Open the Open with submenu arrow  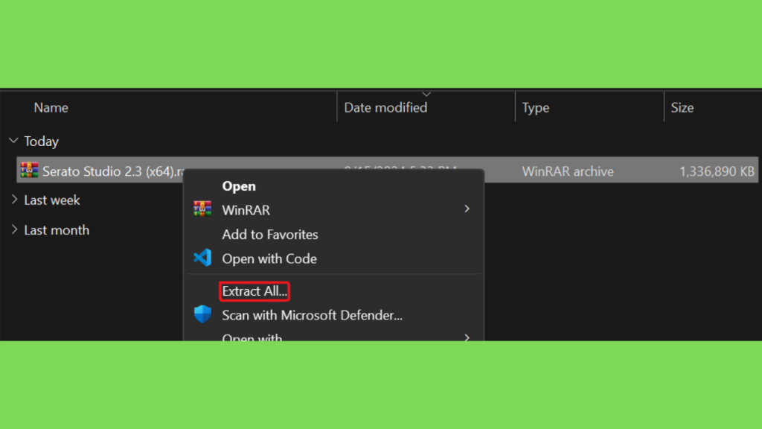click(x=467, y=337)
